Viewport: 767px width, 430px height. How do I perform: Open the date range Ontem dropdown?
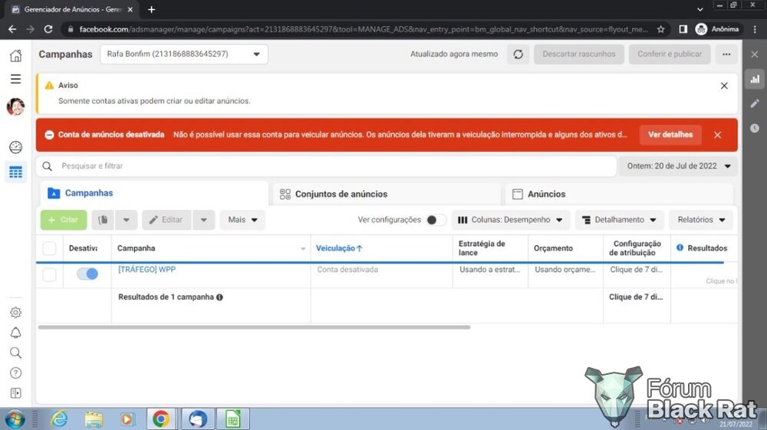coord(679,166)
